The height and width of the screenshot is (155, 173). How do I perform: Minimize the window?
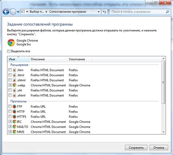point(149,3)
